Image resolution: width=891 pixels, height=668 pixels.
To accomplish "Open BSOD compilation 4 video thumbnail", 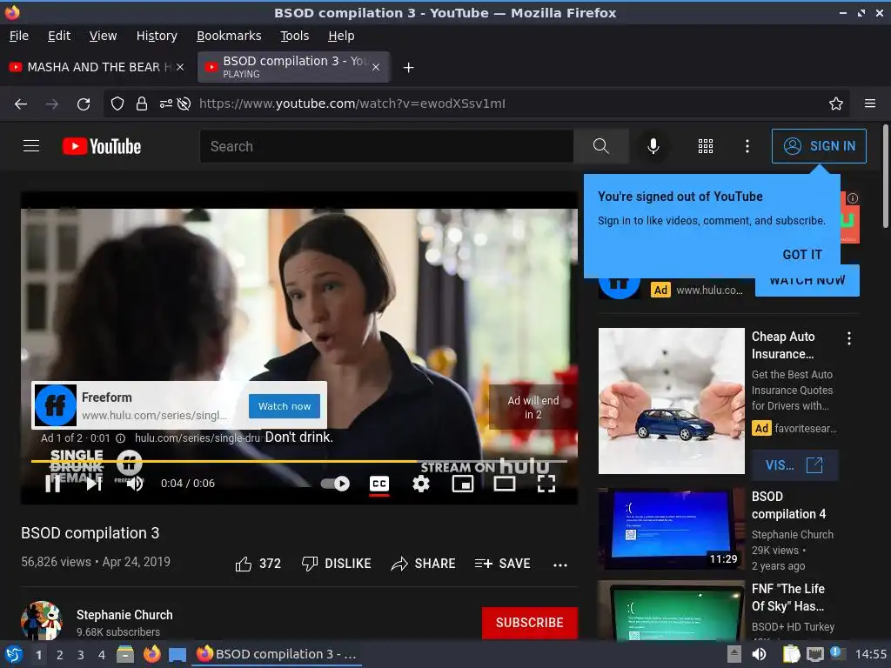I will coord(671,529).
